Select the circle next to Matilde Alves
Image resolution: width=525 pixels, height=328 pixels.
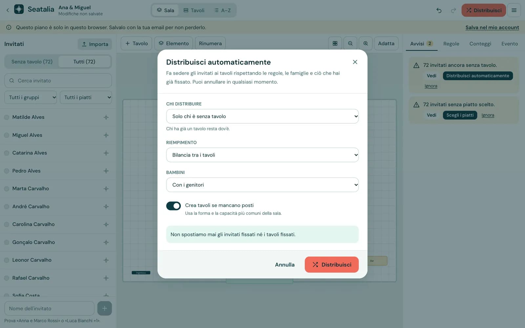pyautogui.click(x=7, y=117)
